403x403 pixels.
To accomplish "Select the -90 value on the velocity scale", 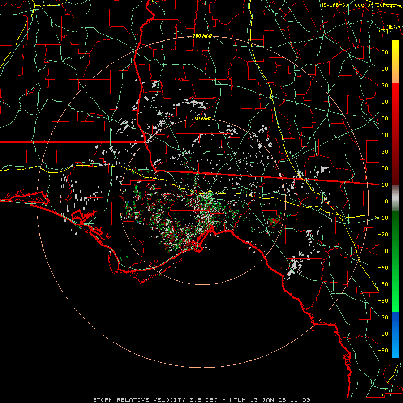I will coord(383,351).
